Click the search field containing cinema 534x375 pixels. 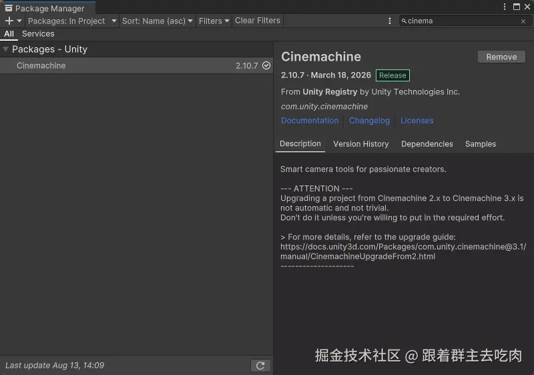point(465,21)
